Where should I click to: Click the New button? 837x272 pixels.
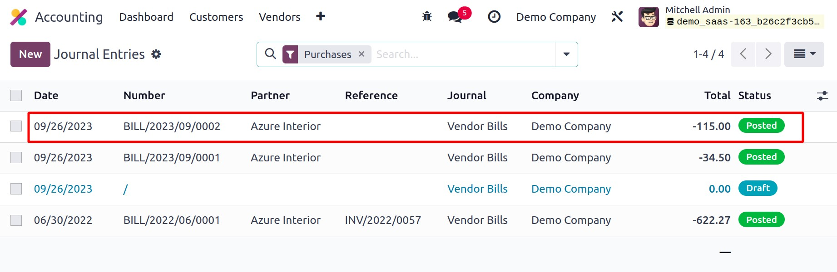coord(30,54)
